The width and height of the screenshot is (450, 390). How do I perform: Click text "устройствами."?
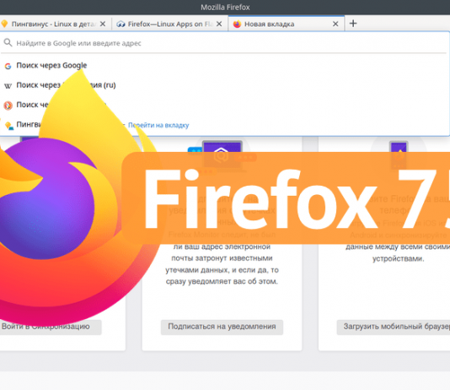point(398,258)
